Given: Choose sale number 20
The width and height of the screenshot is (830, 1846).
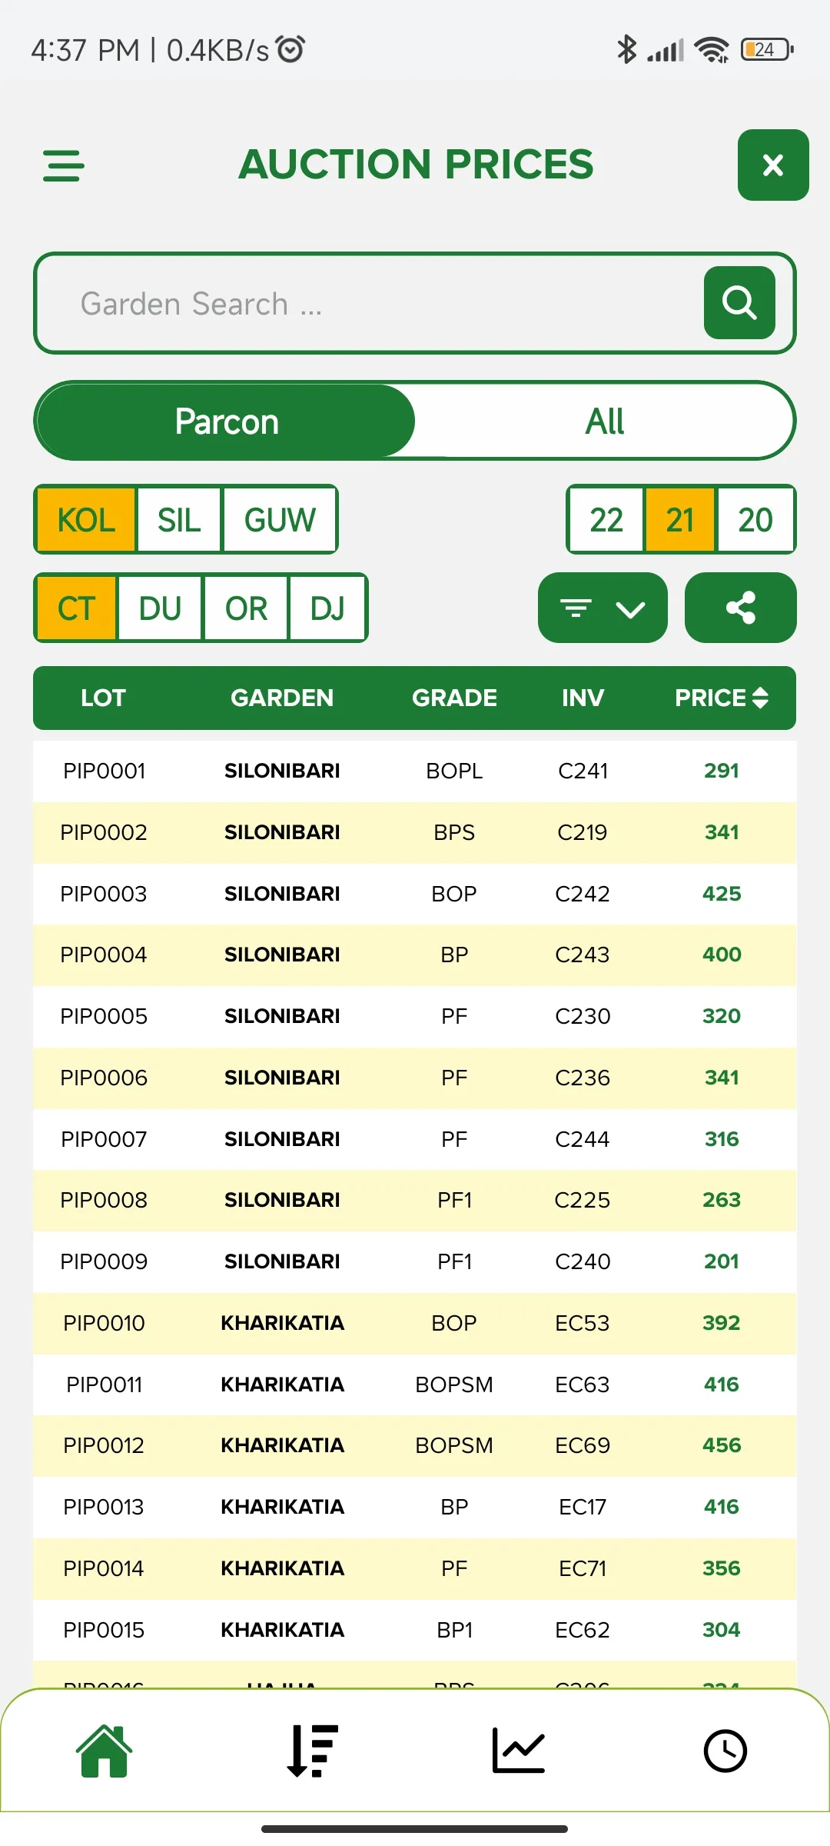Looking at the screenshot, I should coord(755,520).
